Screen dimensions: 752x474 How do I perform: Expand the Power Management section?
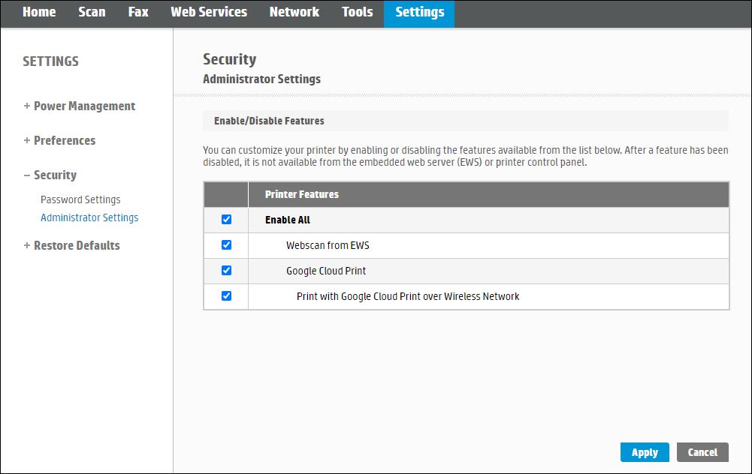point(80,106)
